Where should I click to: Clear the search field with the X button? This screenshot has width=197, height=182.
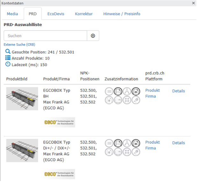(x=93, y=36)
